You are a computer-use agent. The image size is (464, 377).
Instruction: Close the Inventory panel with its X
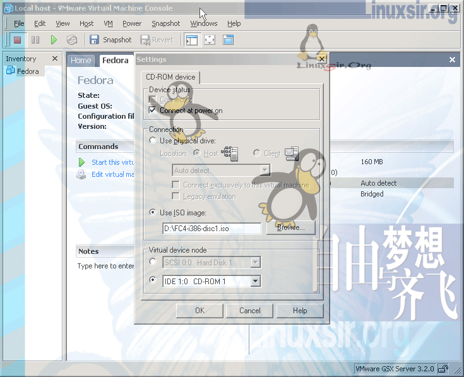coord(55,59)
